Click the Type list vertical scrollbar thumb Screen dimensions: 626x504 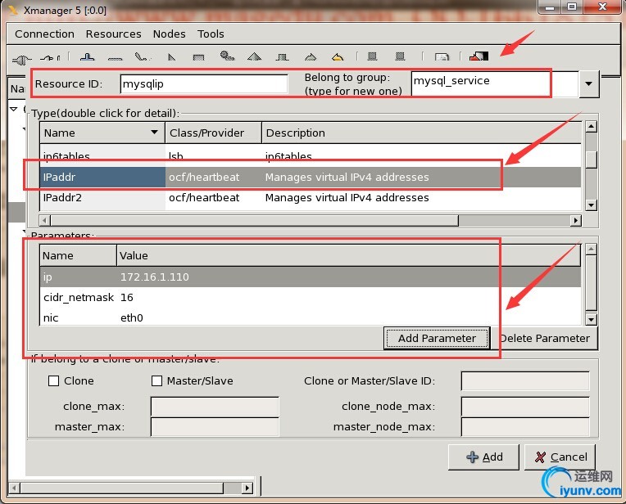point(592,160)
